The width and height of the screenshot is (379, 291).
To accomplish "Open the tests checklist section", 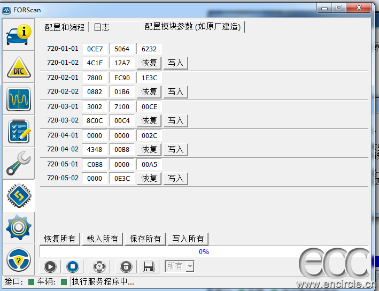I will click(19, 132).
